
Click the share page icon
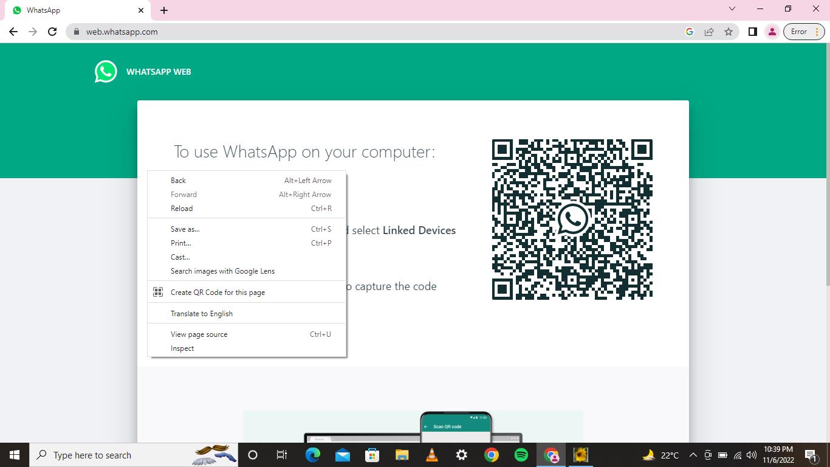[709, 32]
